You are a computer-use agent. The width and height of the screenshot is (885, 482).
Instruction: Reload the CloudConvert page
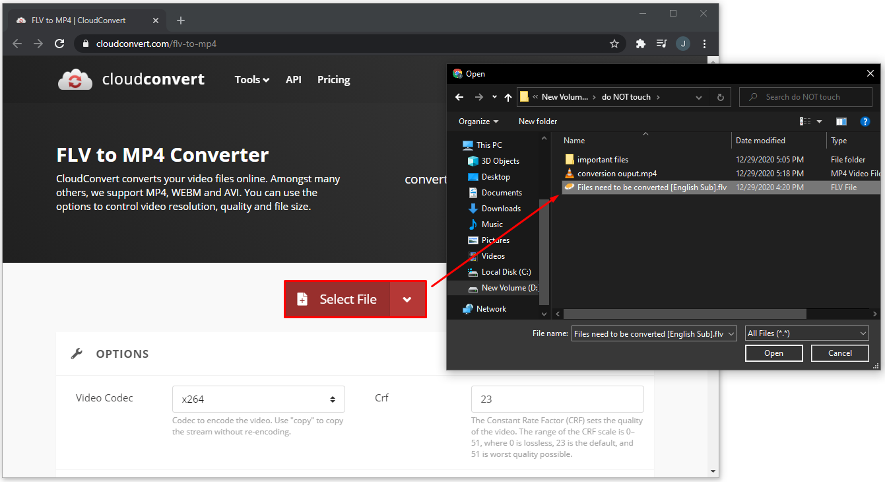tap(59, 44)
